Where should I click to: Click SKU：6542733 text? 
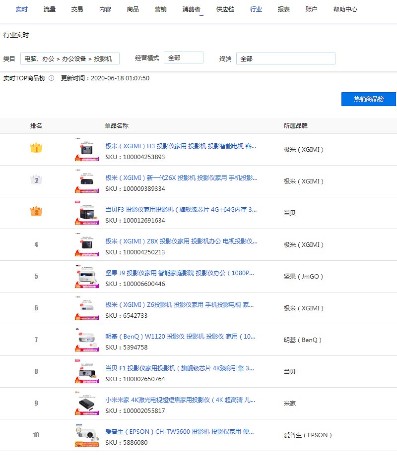tap(127, 316)
